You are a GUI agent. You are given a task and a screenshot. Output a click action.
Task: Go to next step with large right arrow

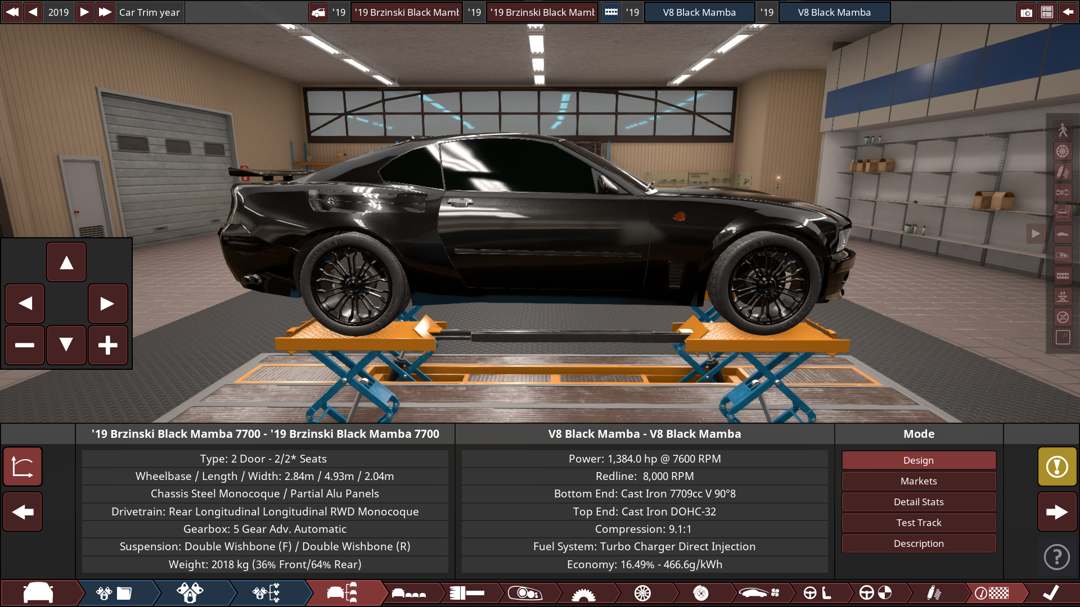tap(1057, 511)
